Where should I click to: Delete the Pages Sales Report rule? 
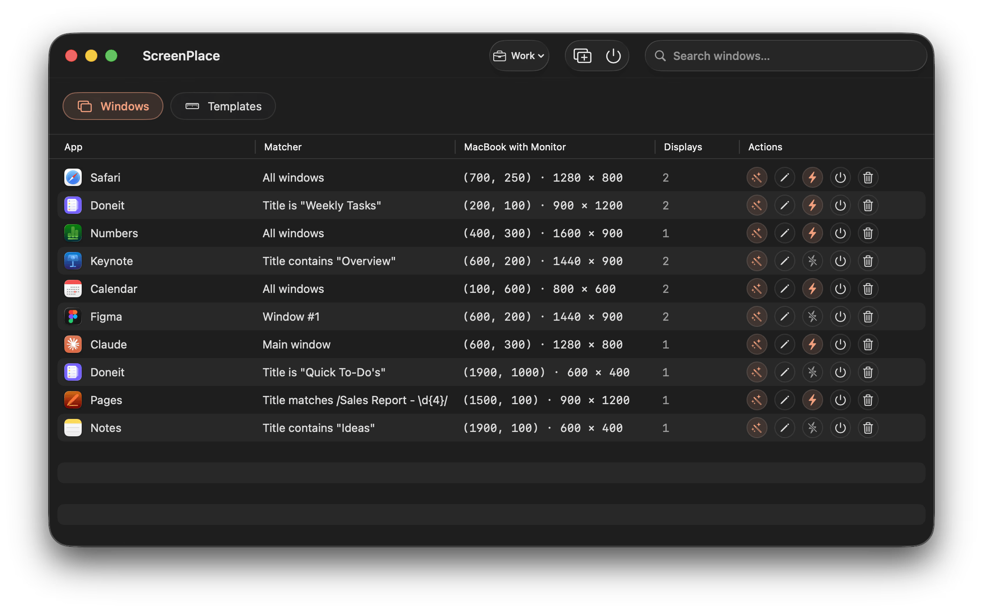tap(868, 400)
